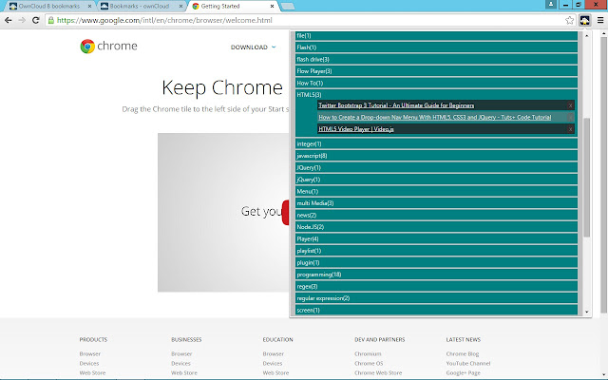Screen dimensions: 608x380
Task: Open the Chrome Blog link
Action: pos(463,353)
